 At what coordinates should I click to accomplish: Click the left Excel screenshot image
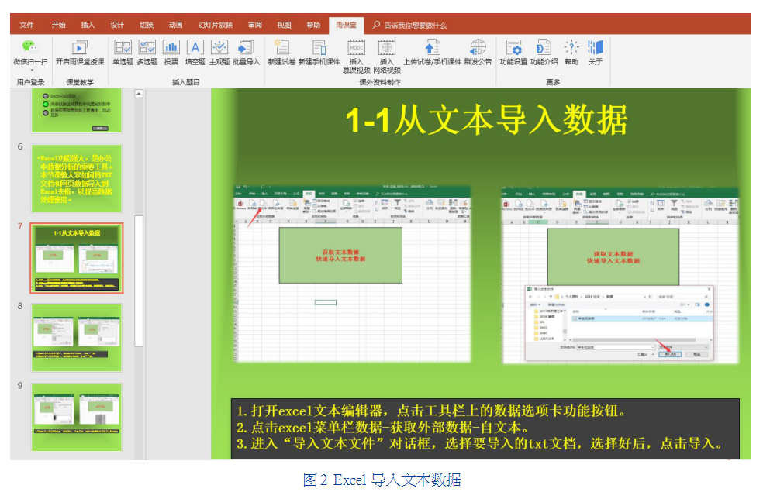[352, 274]
